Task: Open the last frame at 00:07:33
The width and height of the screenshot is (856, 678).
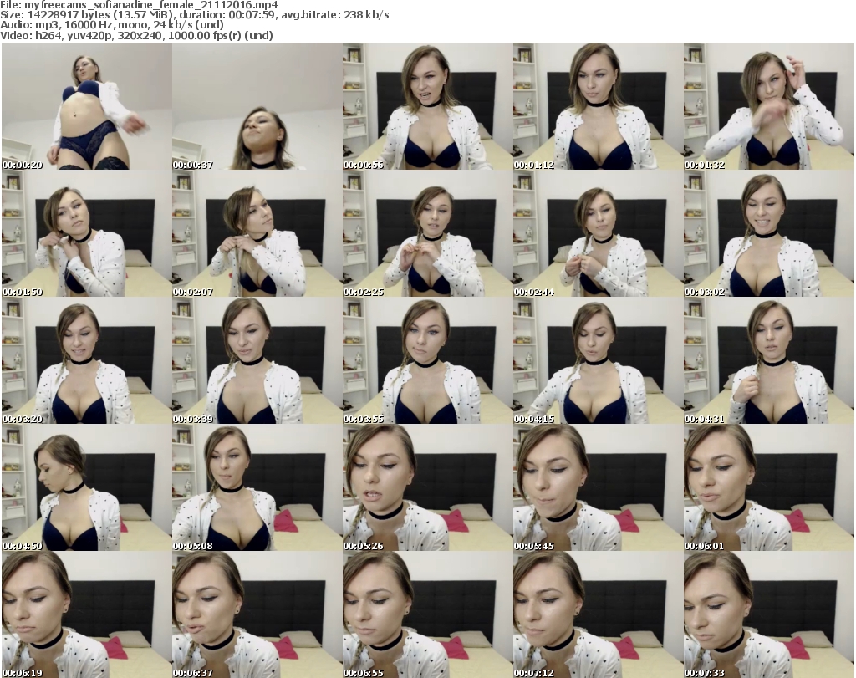Action: (769, 614)
